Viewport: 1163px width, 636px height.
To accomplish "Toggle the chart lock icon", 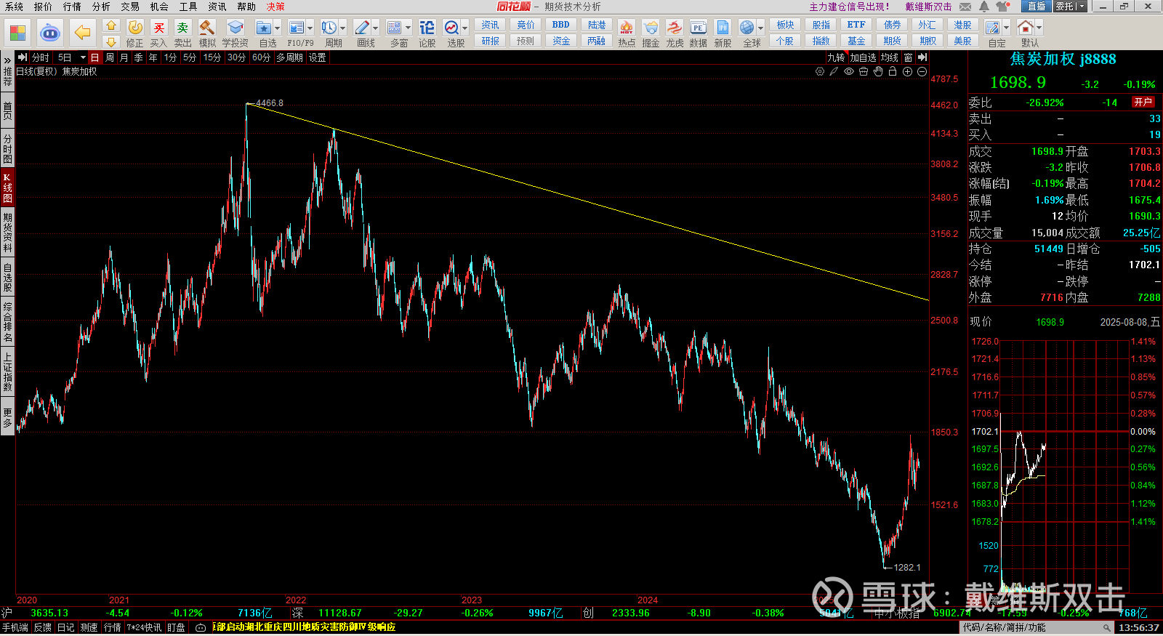I will point(893,71).
